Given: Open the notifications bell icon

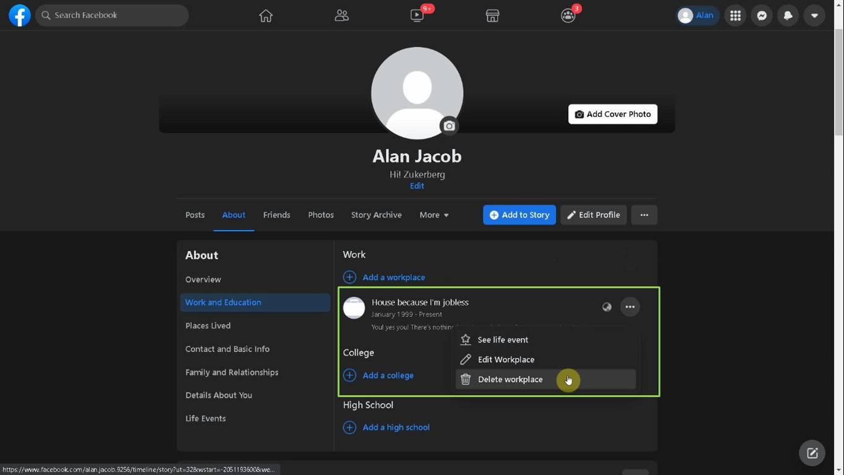Looking at the screenshot, I should [x=788, y=15].
